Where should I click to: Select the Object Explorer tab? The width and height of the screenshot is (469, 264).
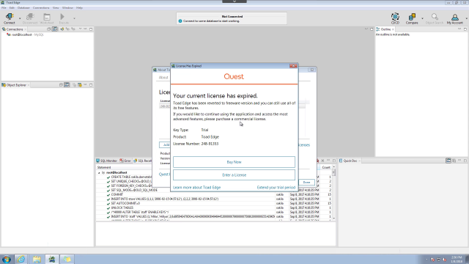click(x=16, y=85)
